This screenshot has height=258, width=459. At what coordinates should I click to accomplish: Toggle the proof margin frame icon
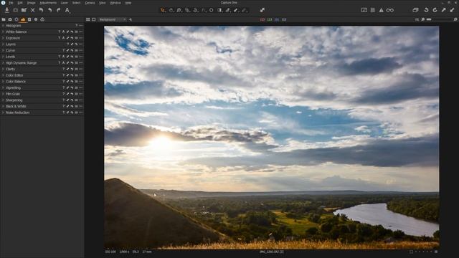click(364, 10)
